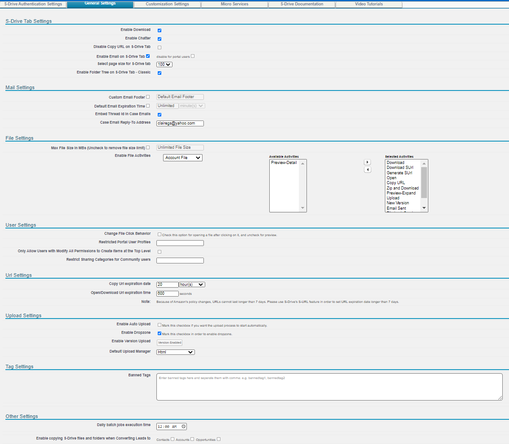Click Default Email Footer field
The width and height of the screenshot is (509, 444).
point(180,97)
